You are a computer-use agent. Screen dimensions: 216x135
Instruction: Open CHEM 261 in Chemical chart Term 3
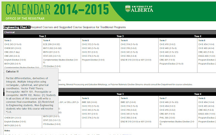13,48
